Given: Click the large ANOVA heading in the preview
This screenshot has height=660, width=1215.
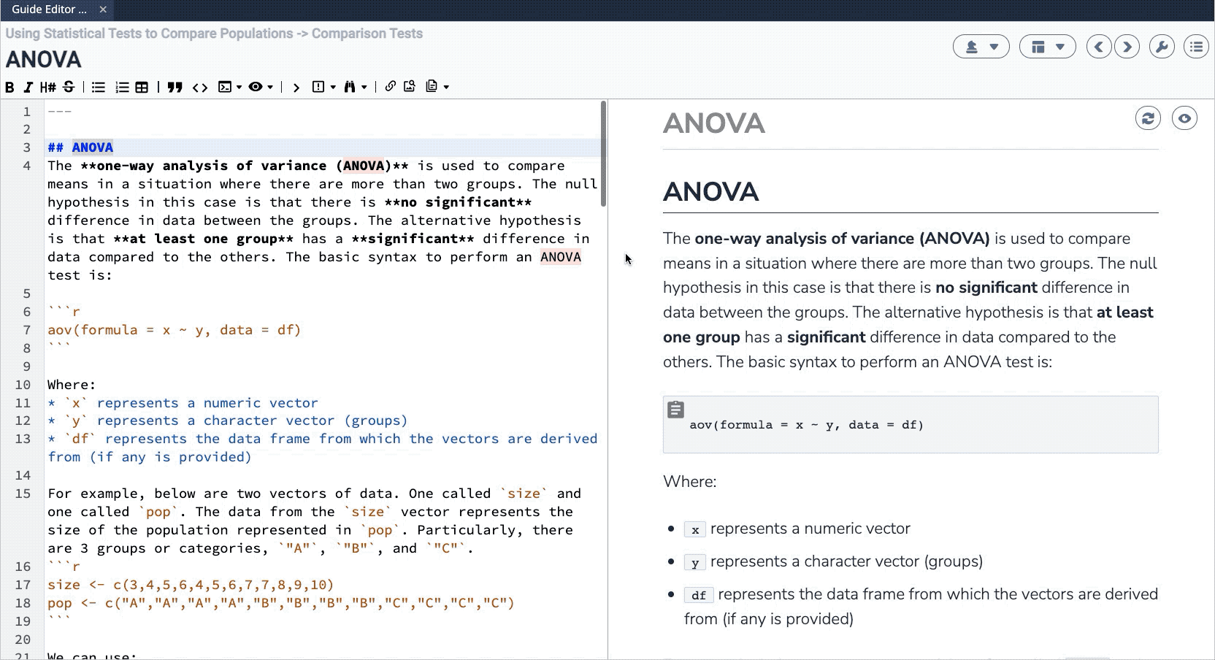Looking at the screenshot, I should 711,192.
